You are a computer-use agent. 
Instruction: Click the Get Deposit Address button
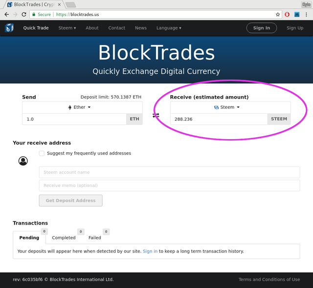[70, 201]
